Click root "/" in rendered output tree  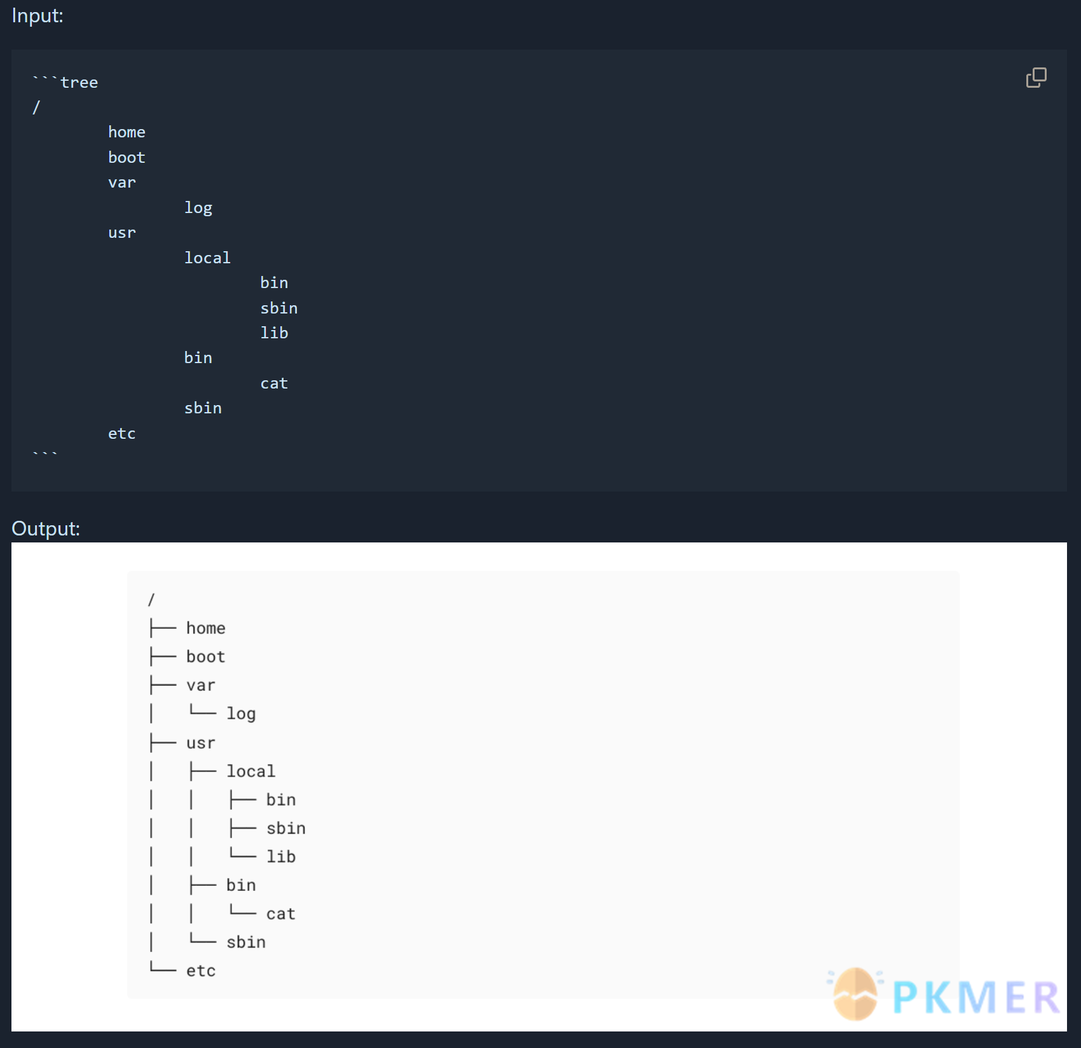pyautogui.click(x=151, y=600)
